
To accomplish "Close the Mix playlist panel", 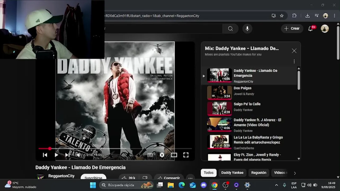I will tap(294, 51).
